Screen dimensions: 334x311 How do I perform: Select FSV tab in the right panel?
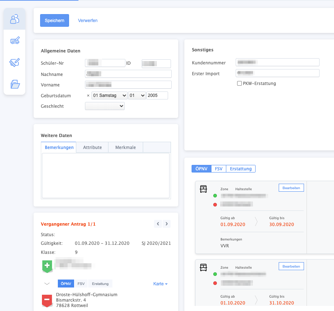219,169
